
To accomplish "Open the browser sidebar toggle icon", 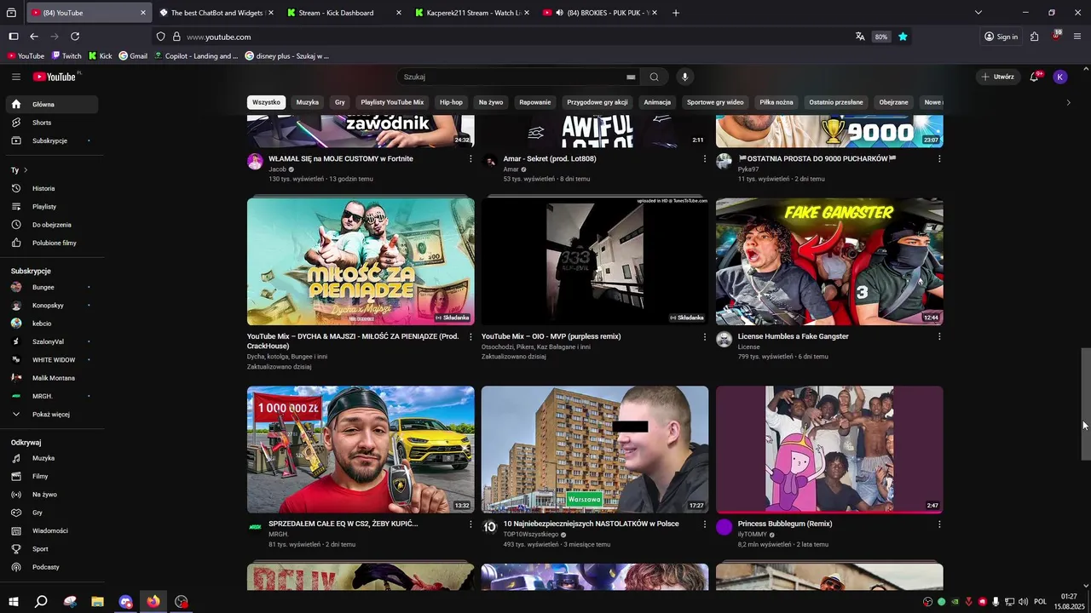I will pos(13,37).
